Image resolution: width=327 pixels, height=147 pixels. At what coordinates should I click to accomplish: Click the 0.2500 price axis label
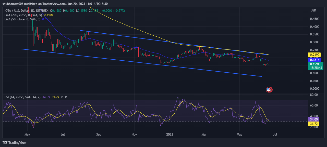[x=314, y=50]
